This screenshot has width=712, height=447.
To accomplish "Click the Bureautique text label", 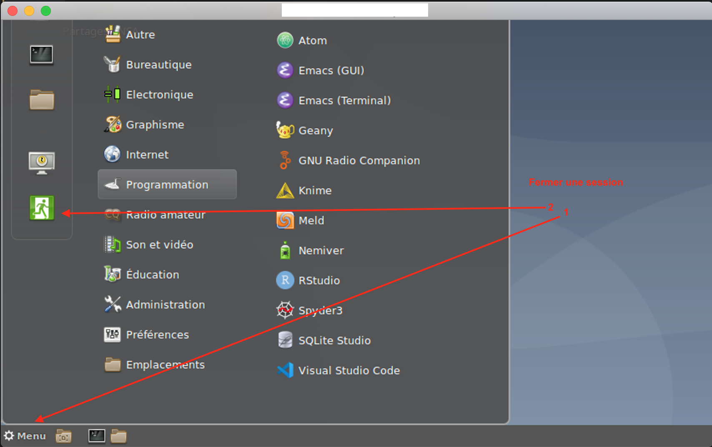I will [x=159, y=65].
